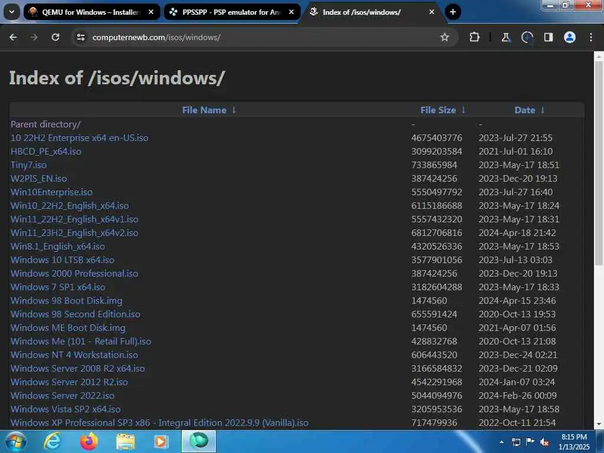Download Win11_23H2_English_x64v2.iso

click(74, 232)
